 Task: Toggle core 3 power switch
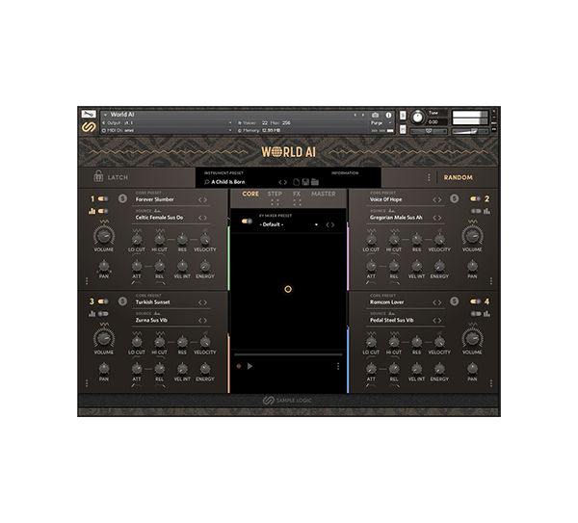(x=103, y=301)
